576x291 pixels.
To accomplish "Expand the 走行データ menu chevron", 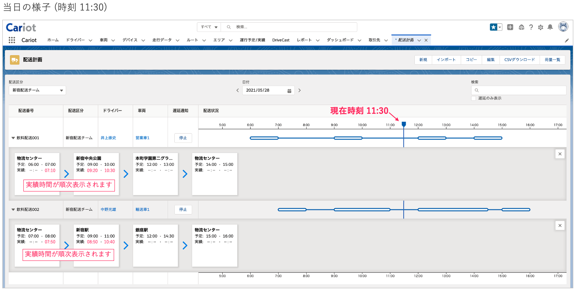I will (x=177, y=40).
